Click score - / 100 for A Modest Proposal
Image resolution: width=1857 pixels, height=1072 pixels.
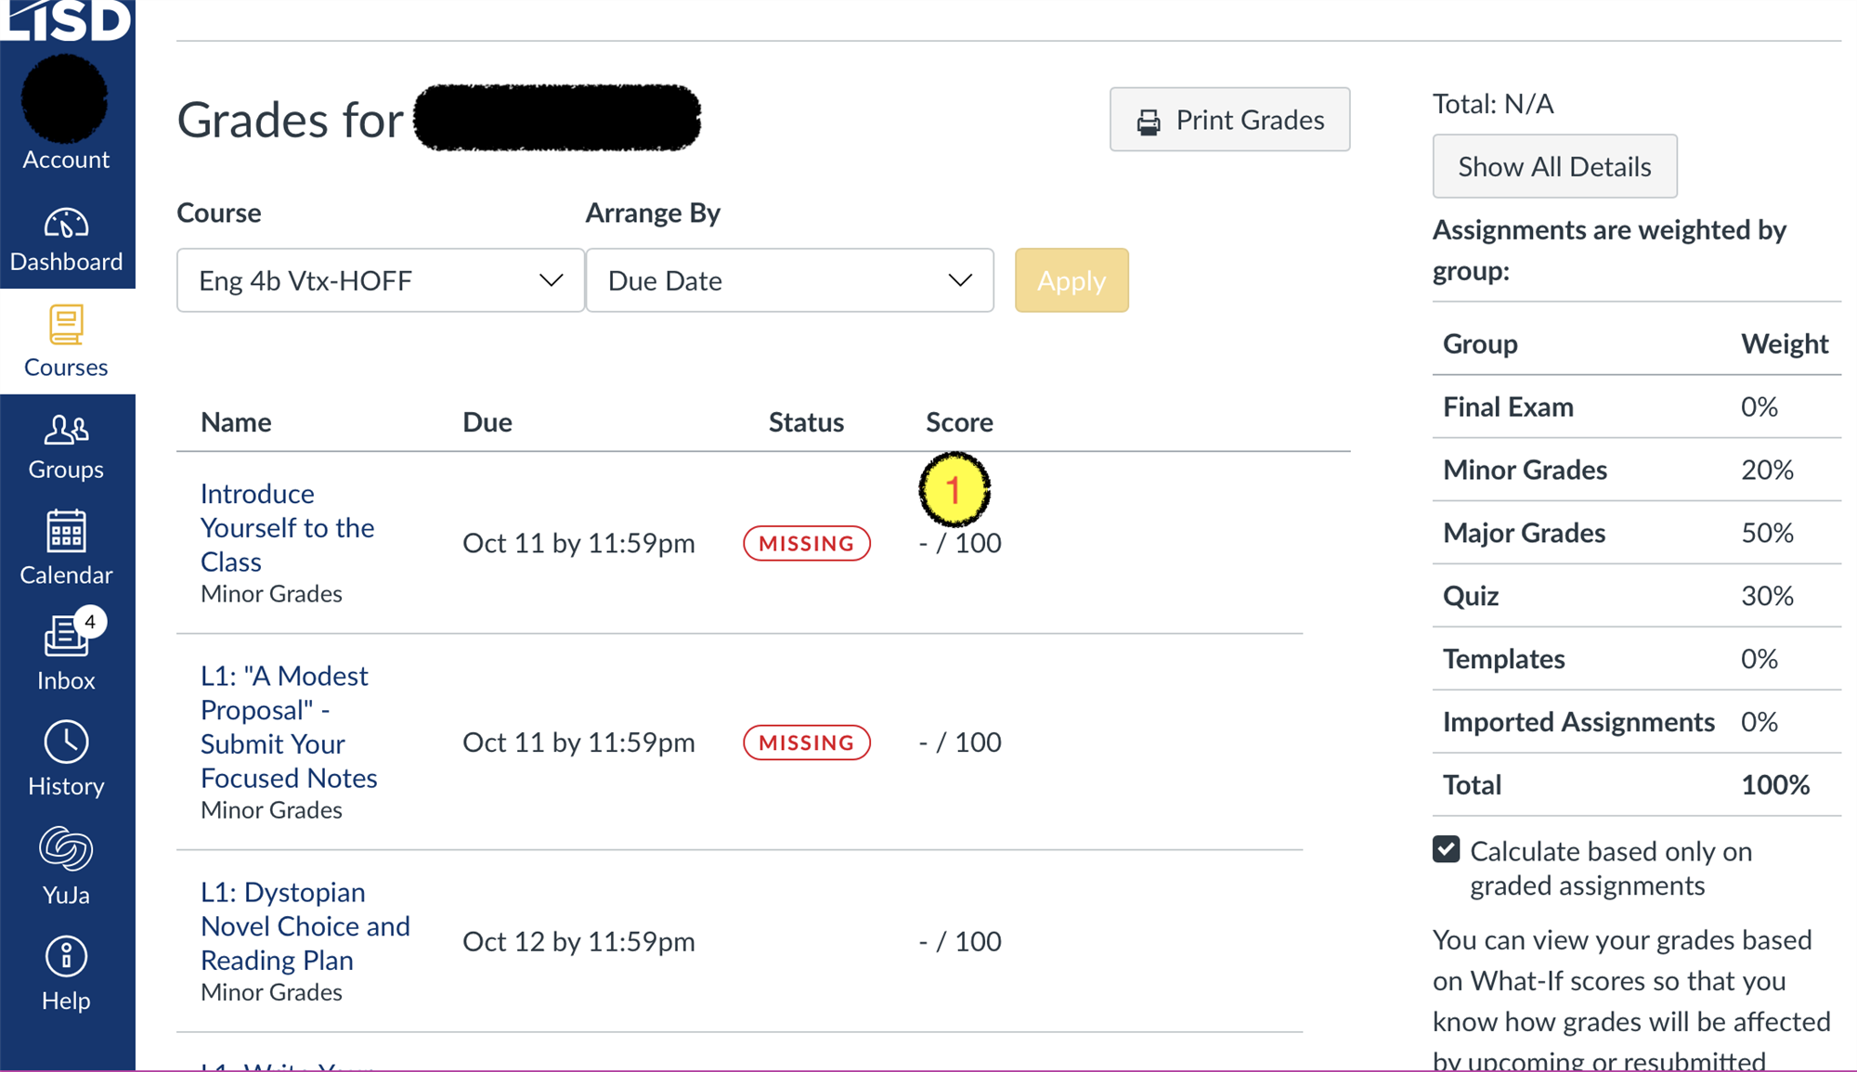tap(960, 743)
